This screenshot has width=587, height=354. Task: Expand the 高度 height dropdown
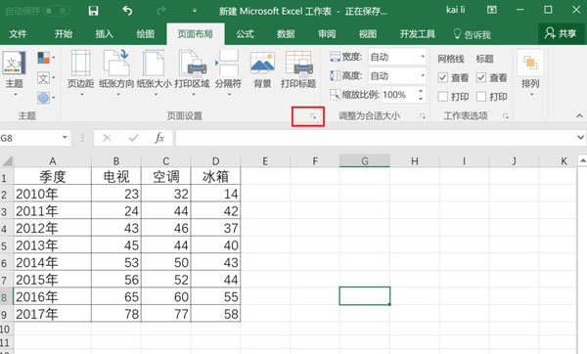pyautogui.click(x=423, y=76)
